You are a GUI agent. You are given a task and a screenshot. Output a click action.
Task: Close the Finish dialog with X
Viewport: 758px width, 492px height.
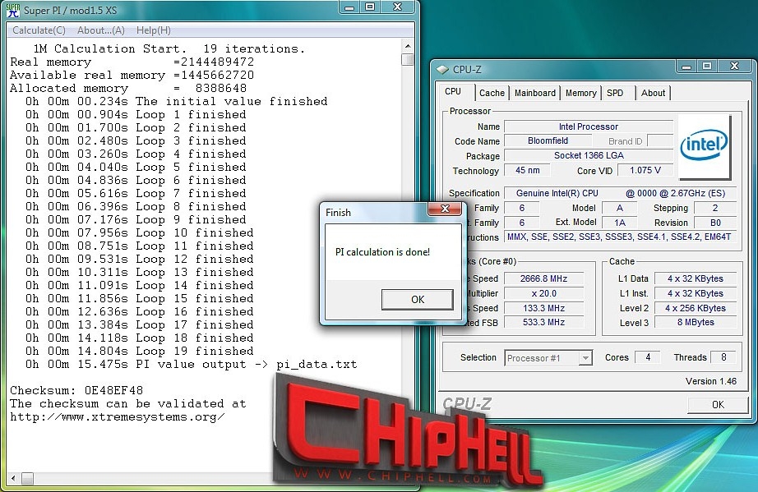(x=445, y=209)
